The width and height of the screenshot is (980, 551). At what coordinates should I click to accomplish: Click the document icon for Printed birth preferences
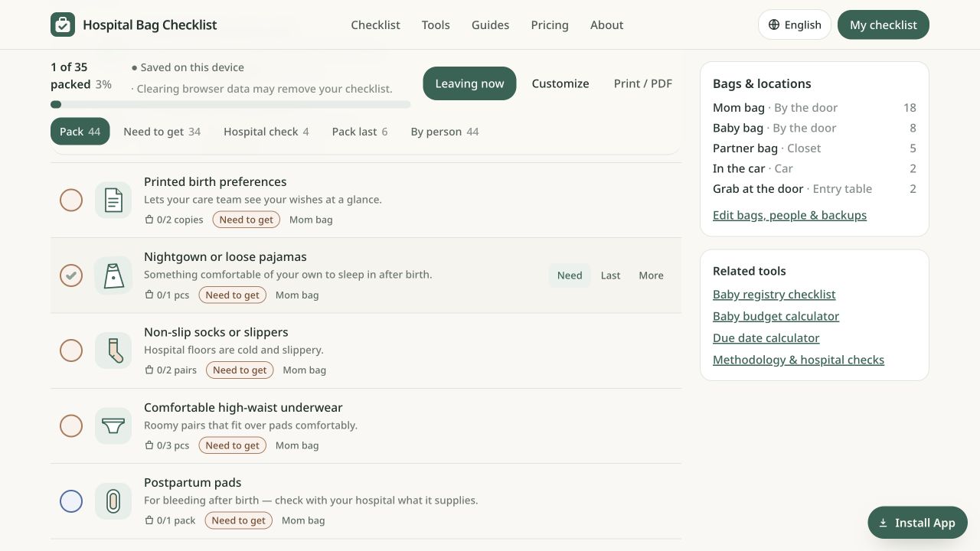point(113,201)
